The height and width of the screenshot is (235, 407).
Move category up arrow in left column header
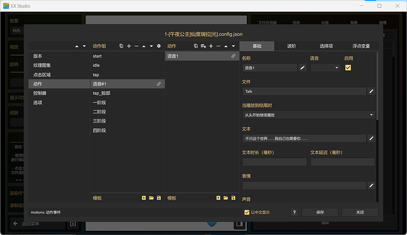point(77,46)
